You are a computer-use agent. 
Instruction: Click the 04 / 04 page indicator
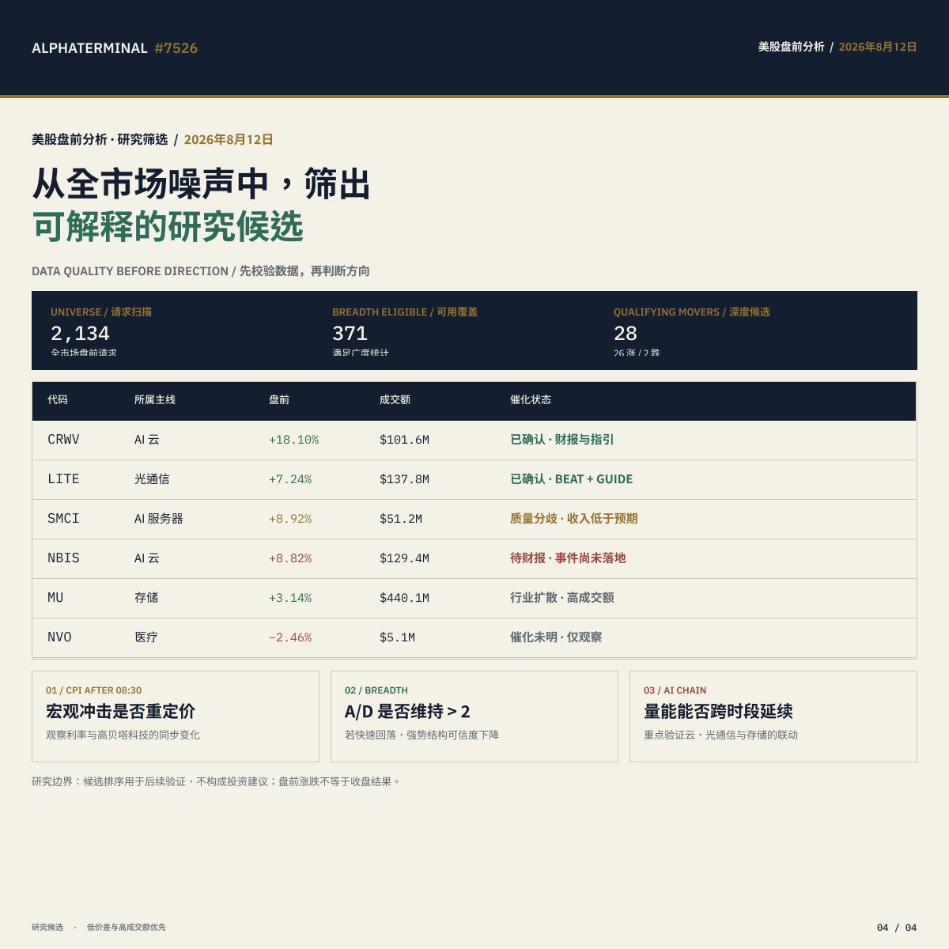pyautogui.click(x=897, y=927)
